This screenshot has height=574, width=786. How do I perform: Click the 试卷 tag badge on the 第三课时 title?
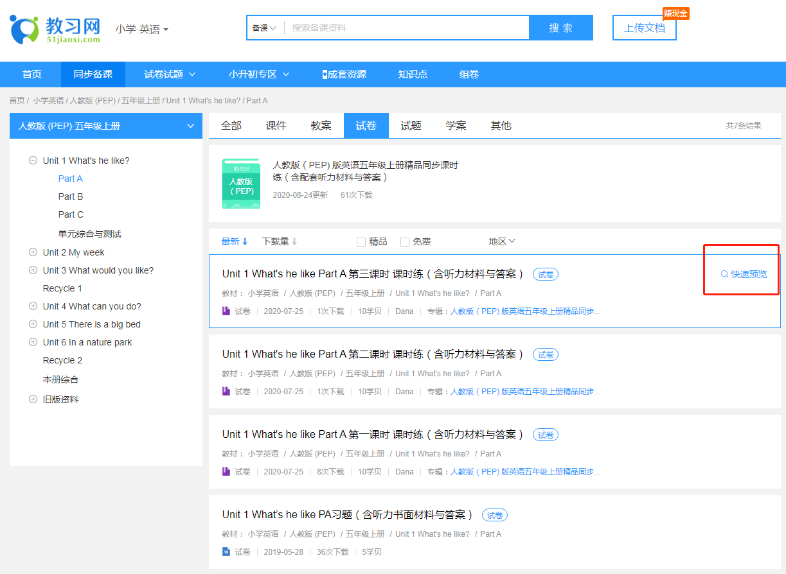tap(546, 274)
